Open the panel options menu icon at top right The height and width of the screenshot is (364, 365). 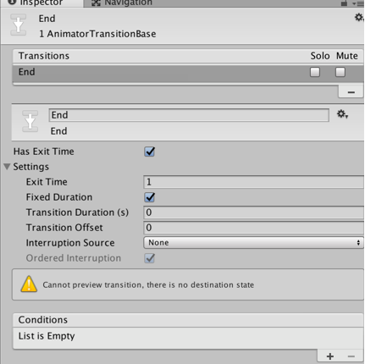pyautogui.click(x=358, y=3)
